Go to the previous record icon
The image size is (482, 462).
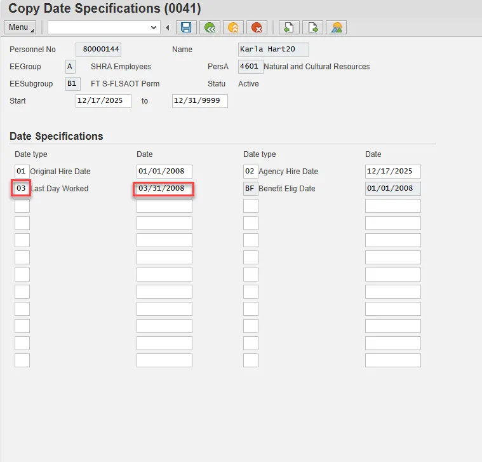tap(288, 27)
